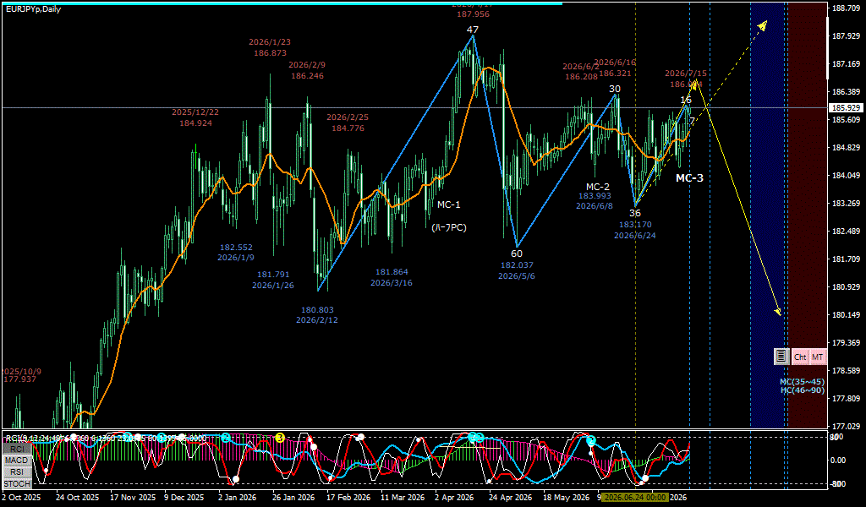Click the highlighted 2026.06.24 00:00 date marker
The width and height of the screenshot is (866, 507).
pos(634,497)
